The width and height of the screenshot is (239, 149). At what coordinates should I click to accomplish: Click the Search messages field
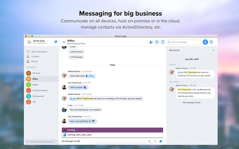(x=184, y=42)
